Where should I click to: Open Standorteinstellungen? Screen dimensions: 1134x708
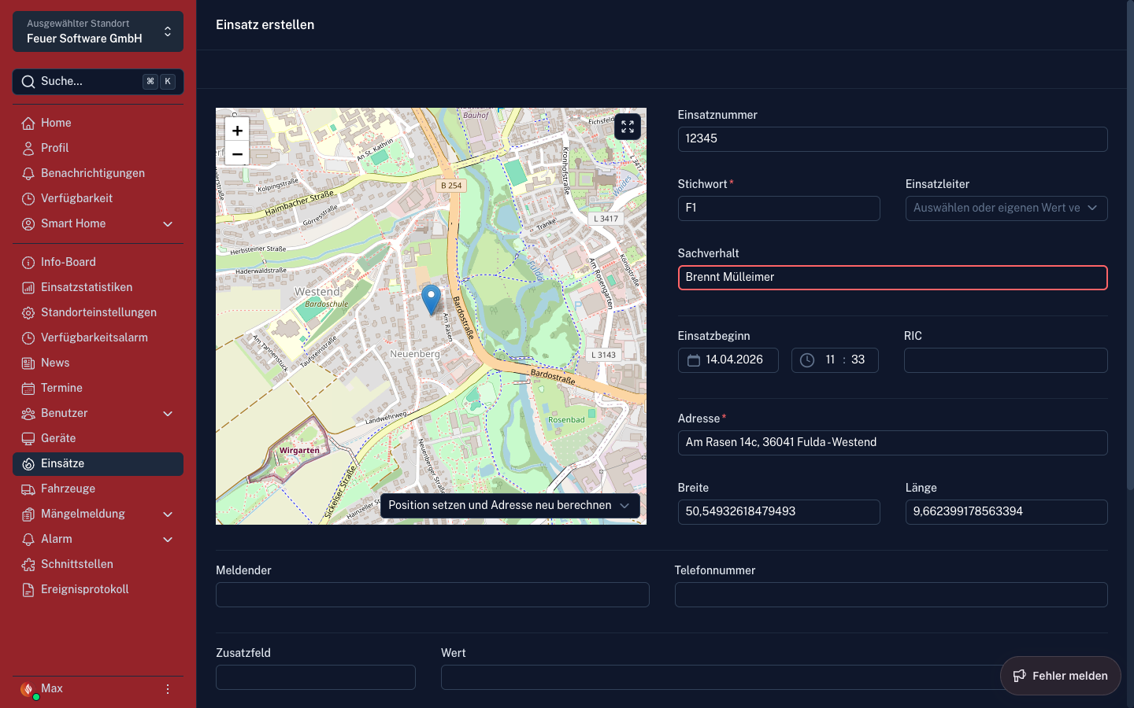(x=98, y=312)
